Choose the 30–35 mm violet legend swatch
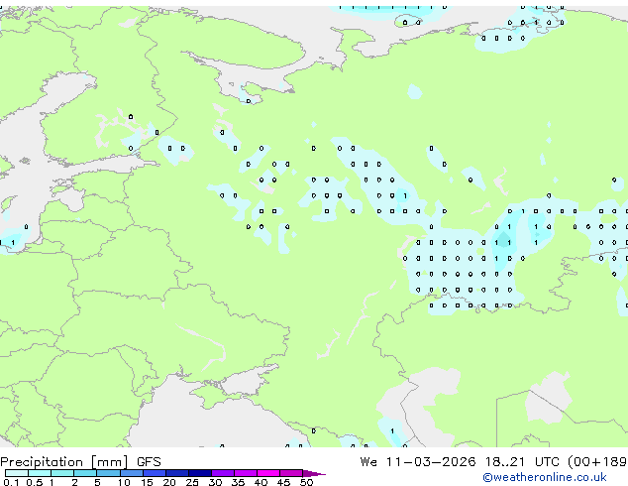This screenshot has height=486, width=628. click(223, 473)
